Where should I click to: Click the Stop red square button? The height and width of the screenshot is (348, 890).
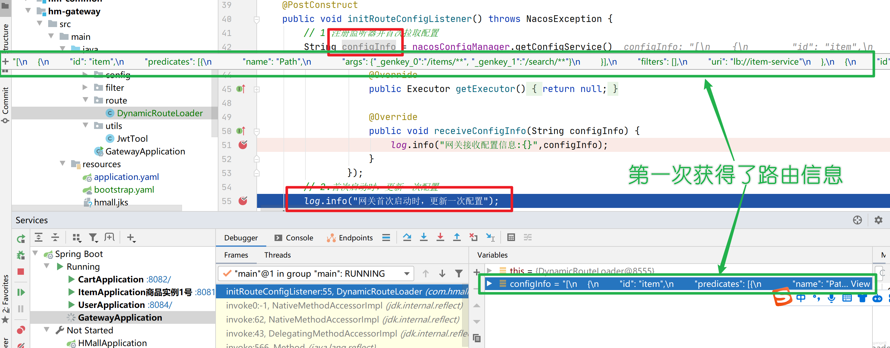(21, 272)
